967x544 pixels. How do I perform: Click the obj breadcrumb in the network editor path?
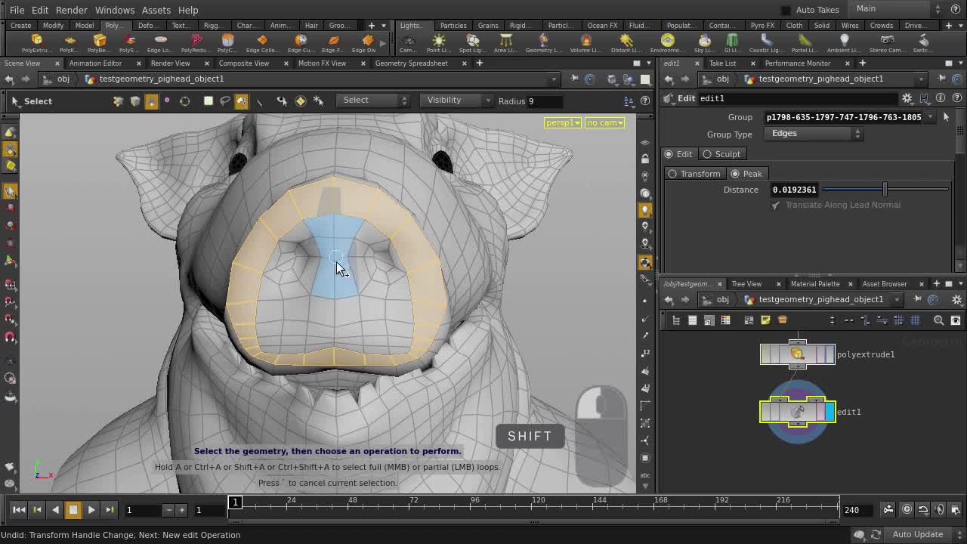(722, 299)
